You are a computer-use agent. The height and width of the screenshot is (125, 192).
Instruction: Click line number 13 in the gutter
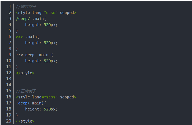[x=9, y=79]
